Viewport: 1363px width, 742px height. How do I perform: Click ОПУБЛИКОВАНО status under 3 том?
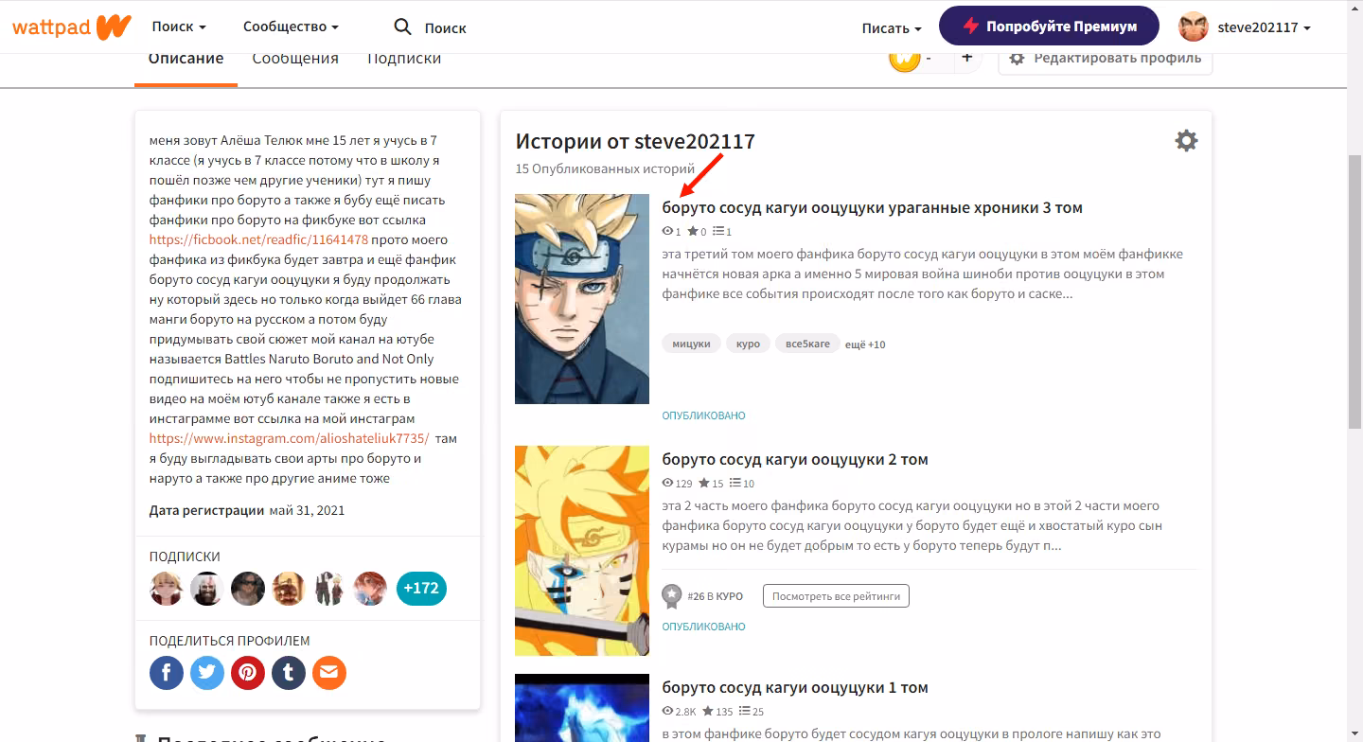click(x=703, y=415)
